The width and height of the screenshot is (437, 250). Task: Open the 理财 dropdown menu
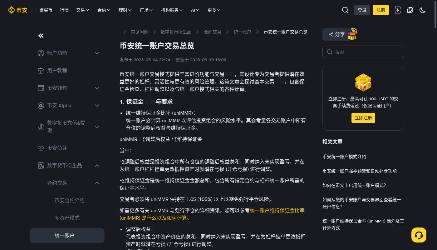pyautogui.click(x=125, y=10)
